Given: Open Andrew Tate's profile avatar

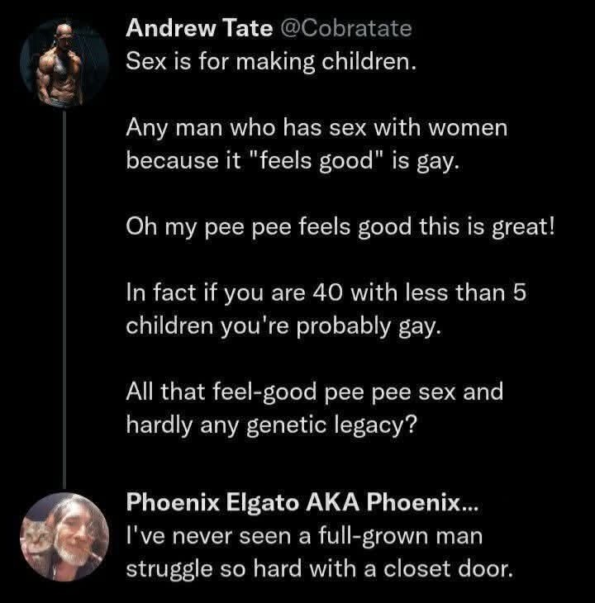Looking at the screenshot, I should [x=64, y=63].
